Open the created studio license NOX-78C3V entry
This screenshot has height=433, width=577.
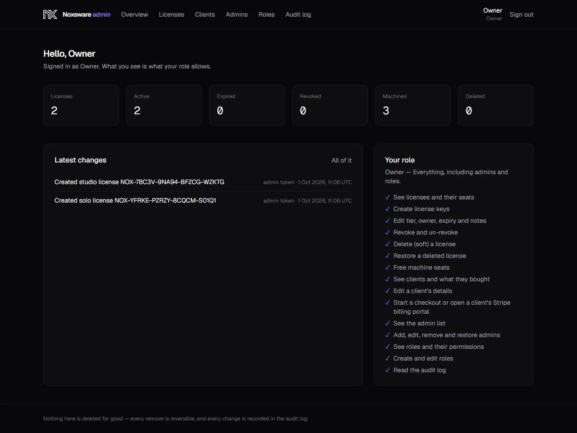(x=139, y=182)
